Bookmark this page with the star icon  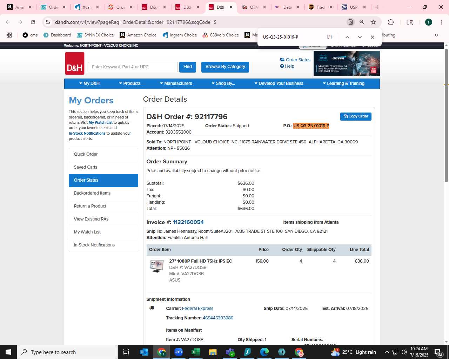(373, 22)
